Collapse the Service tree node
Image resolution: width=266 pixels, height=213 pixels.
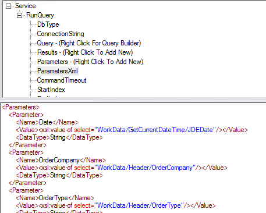click(x=8, y=6)
